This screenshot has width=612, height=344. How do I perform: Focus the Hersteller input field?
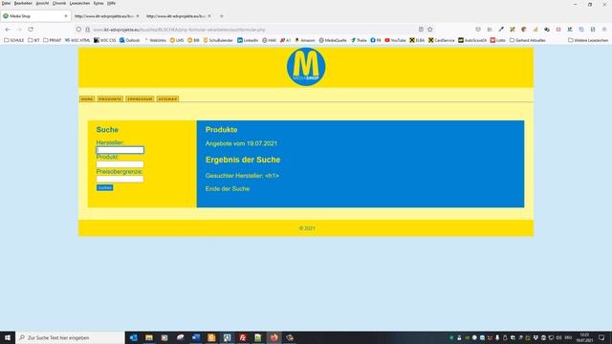[x=120, y=150]
